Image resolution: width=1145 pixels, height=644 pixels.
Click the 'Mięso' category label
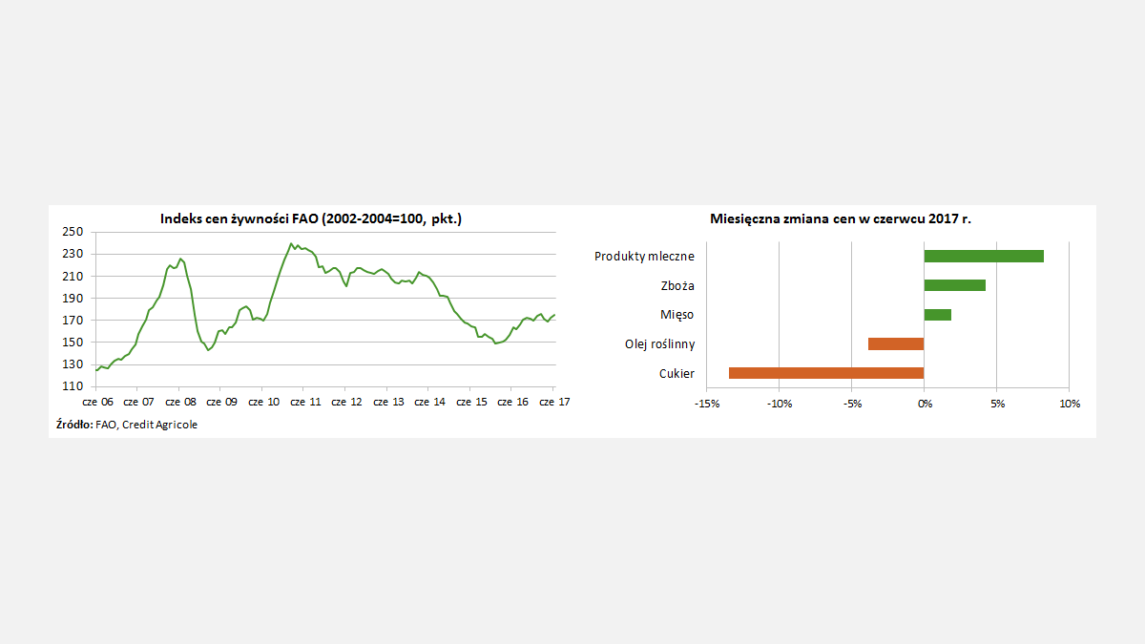(677, 315)
